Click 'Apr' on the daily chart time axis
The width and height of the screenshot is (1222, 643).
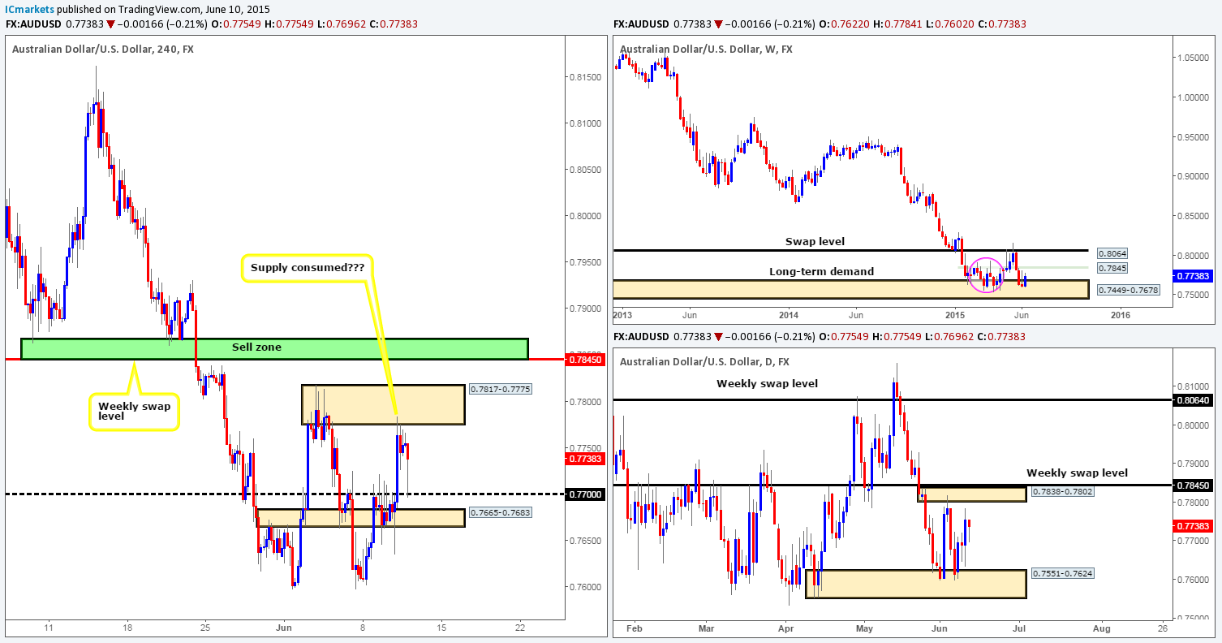click(x=786, y=628)
